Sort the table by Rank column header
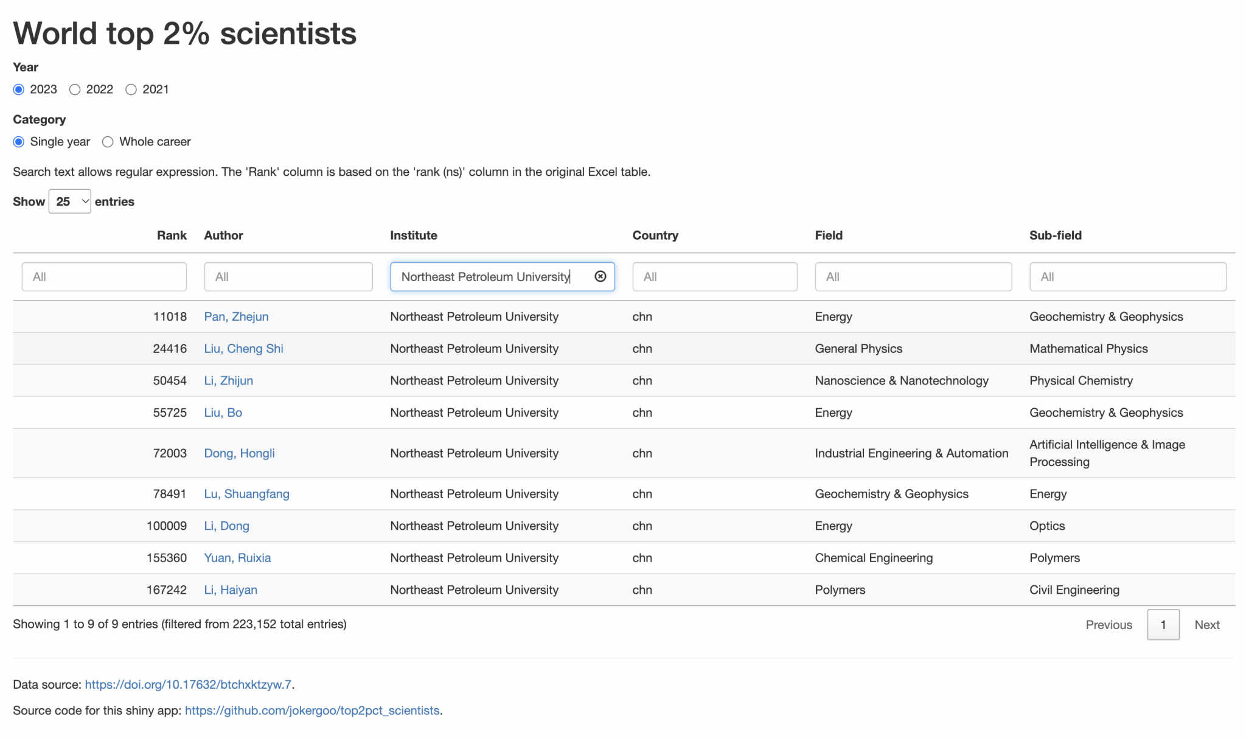The width and height of the screenshot is (1246, 741). point(172,235)
